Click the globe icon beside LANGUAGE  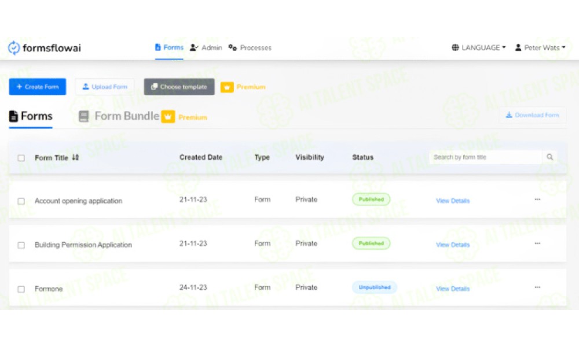coord(455,47)
